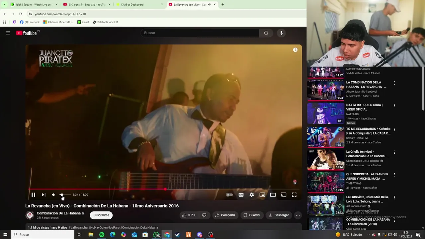This screenshot has height=239, width=425.
Task: Enable miniplayer mode
Action: [x=262, y=195]
